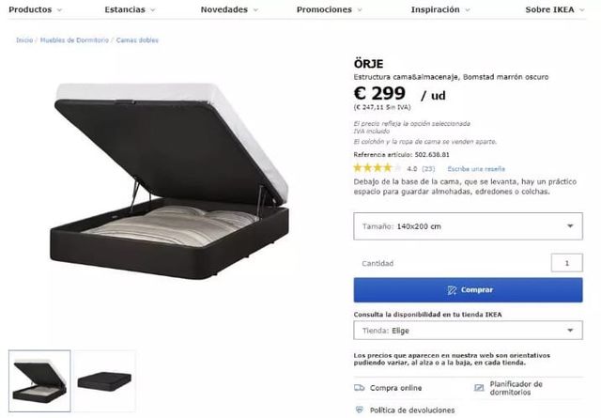The height and width of the screenshot is (418, 601).
Task: Click the truck icon beside Compra online
Action: [359, 388]
